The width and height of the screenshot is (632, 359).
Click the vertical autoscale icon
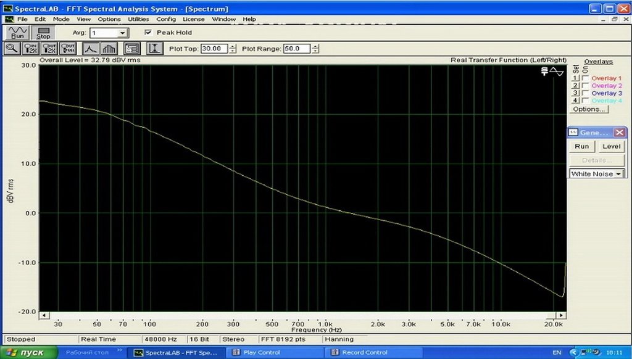[x=154, y=49]
